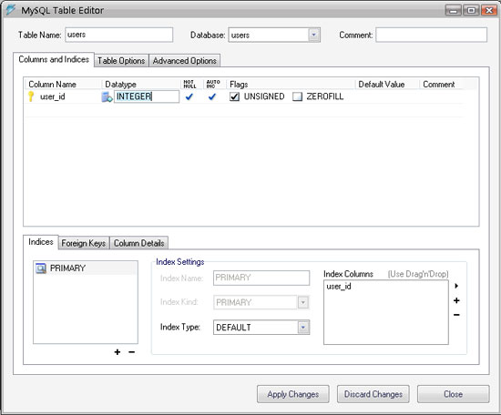Add index column with plus beside Index Columns
This screenshot has height=415, width=501.
pos(456,300)
